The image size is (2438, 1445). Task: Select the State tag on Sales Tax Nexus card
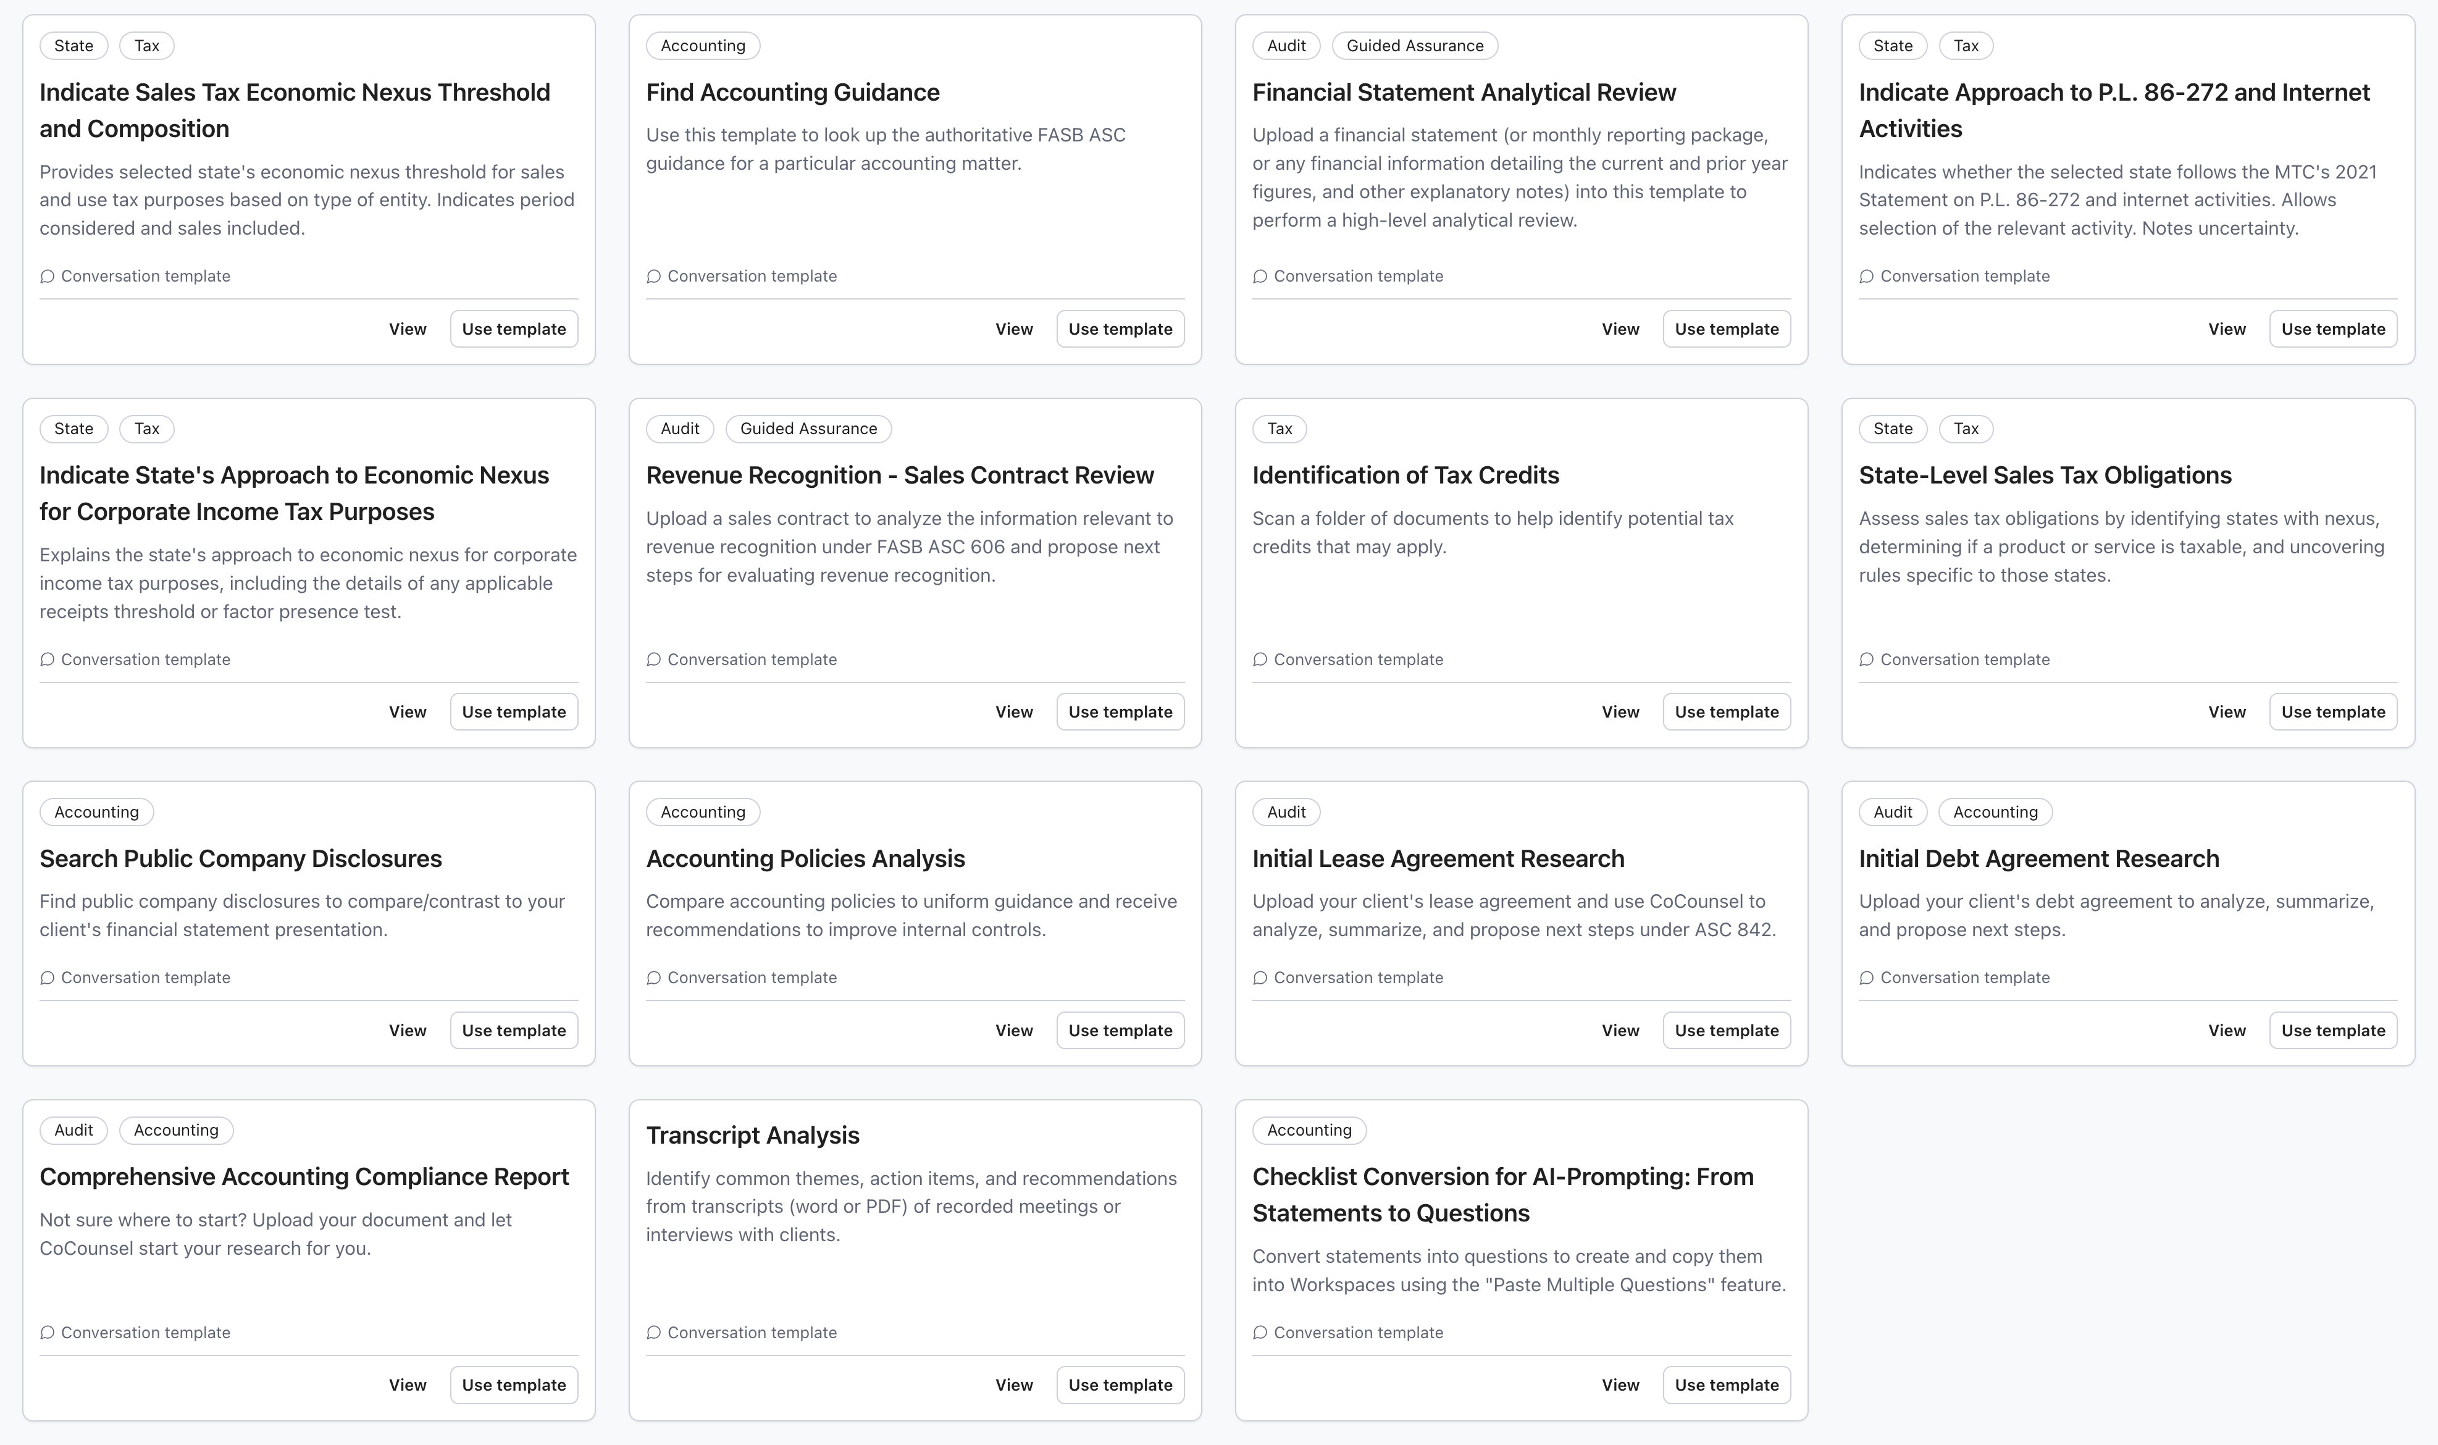pos(74,46)
